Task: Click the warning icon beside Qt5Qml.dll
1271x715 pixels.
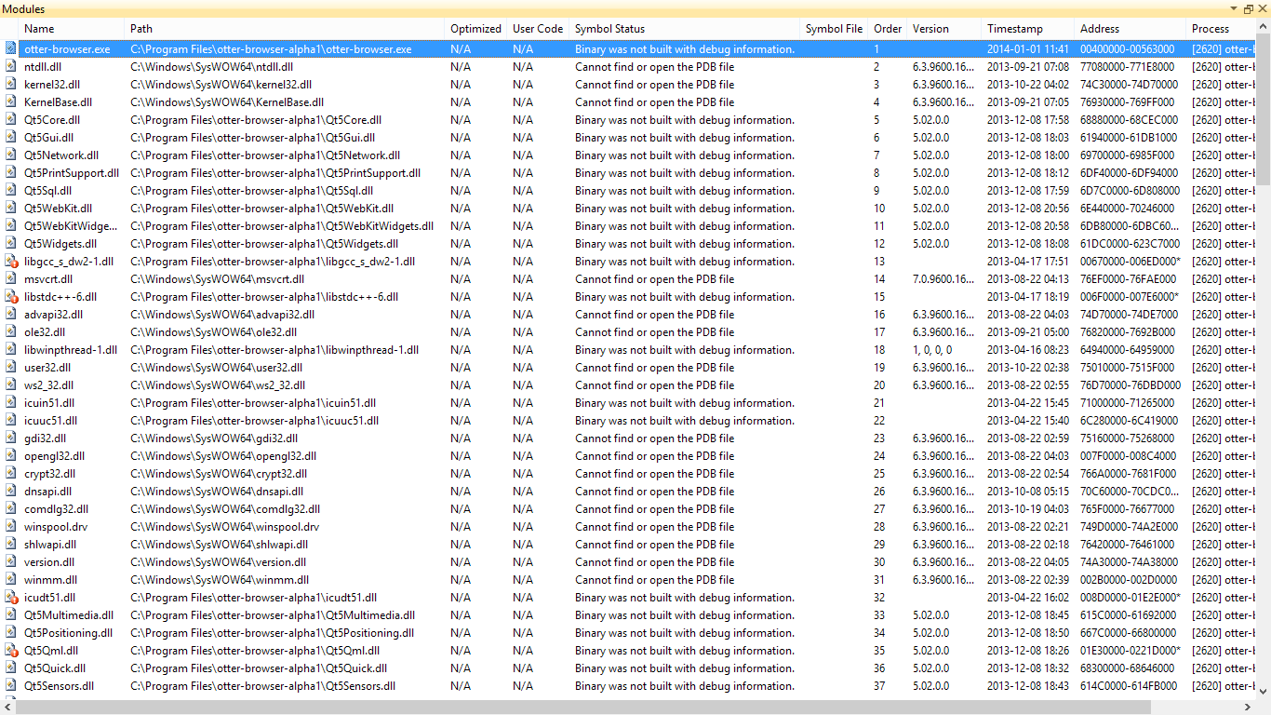Action: coord(11,651)
